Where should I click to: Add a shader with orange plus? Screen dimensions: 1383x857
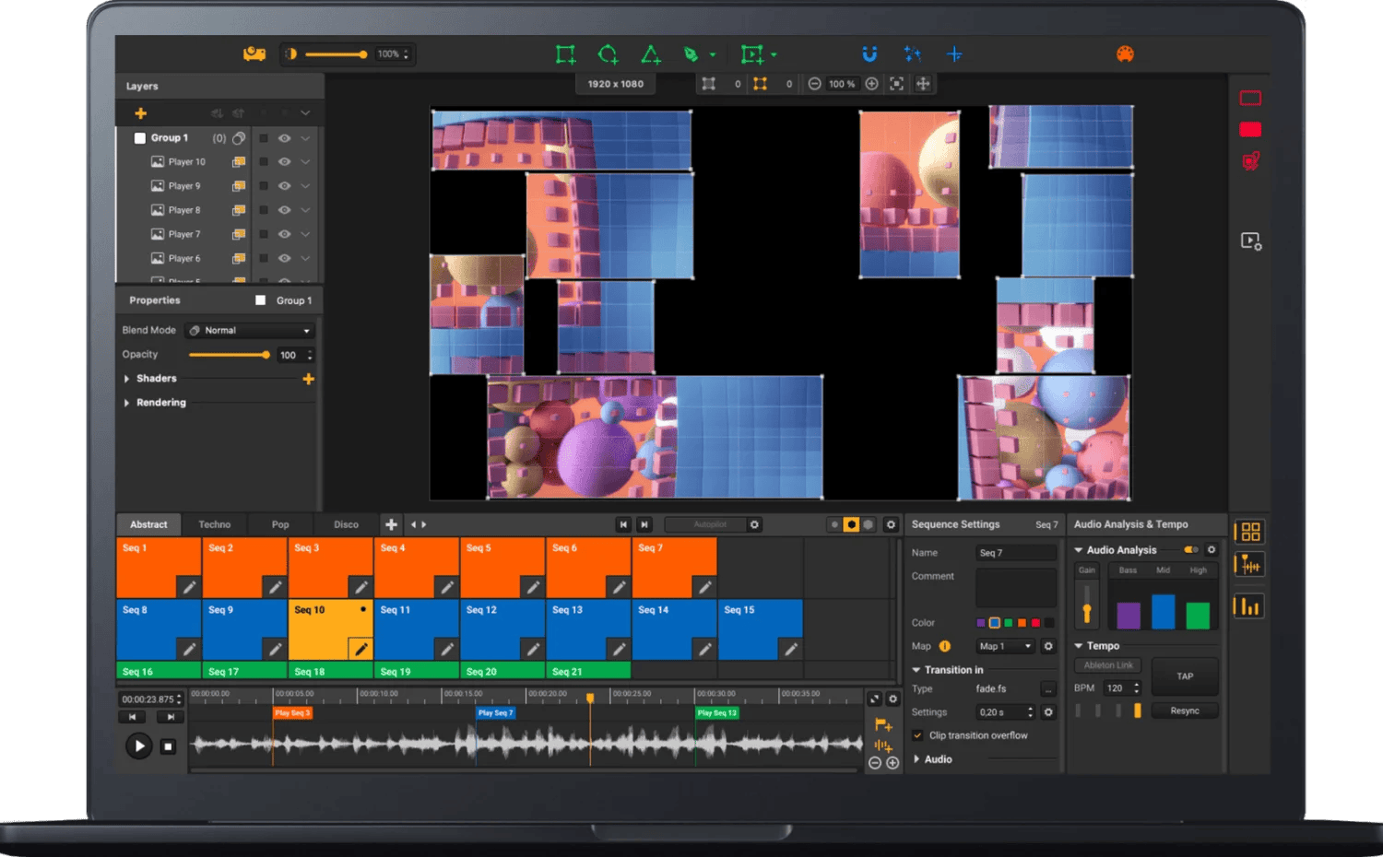308,379
